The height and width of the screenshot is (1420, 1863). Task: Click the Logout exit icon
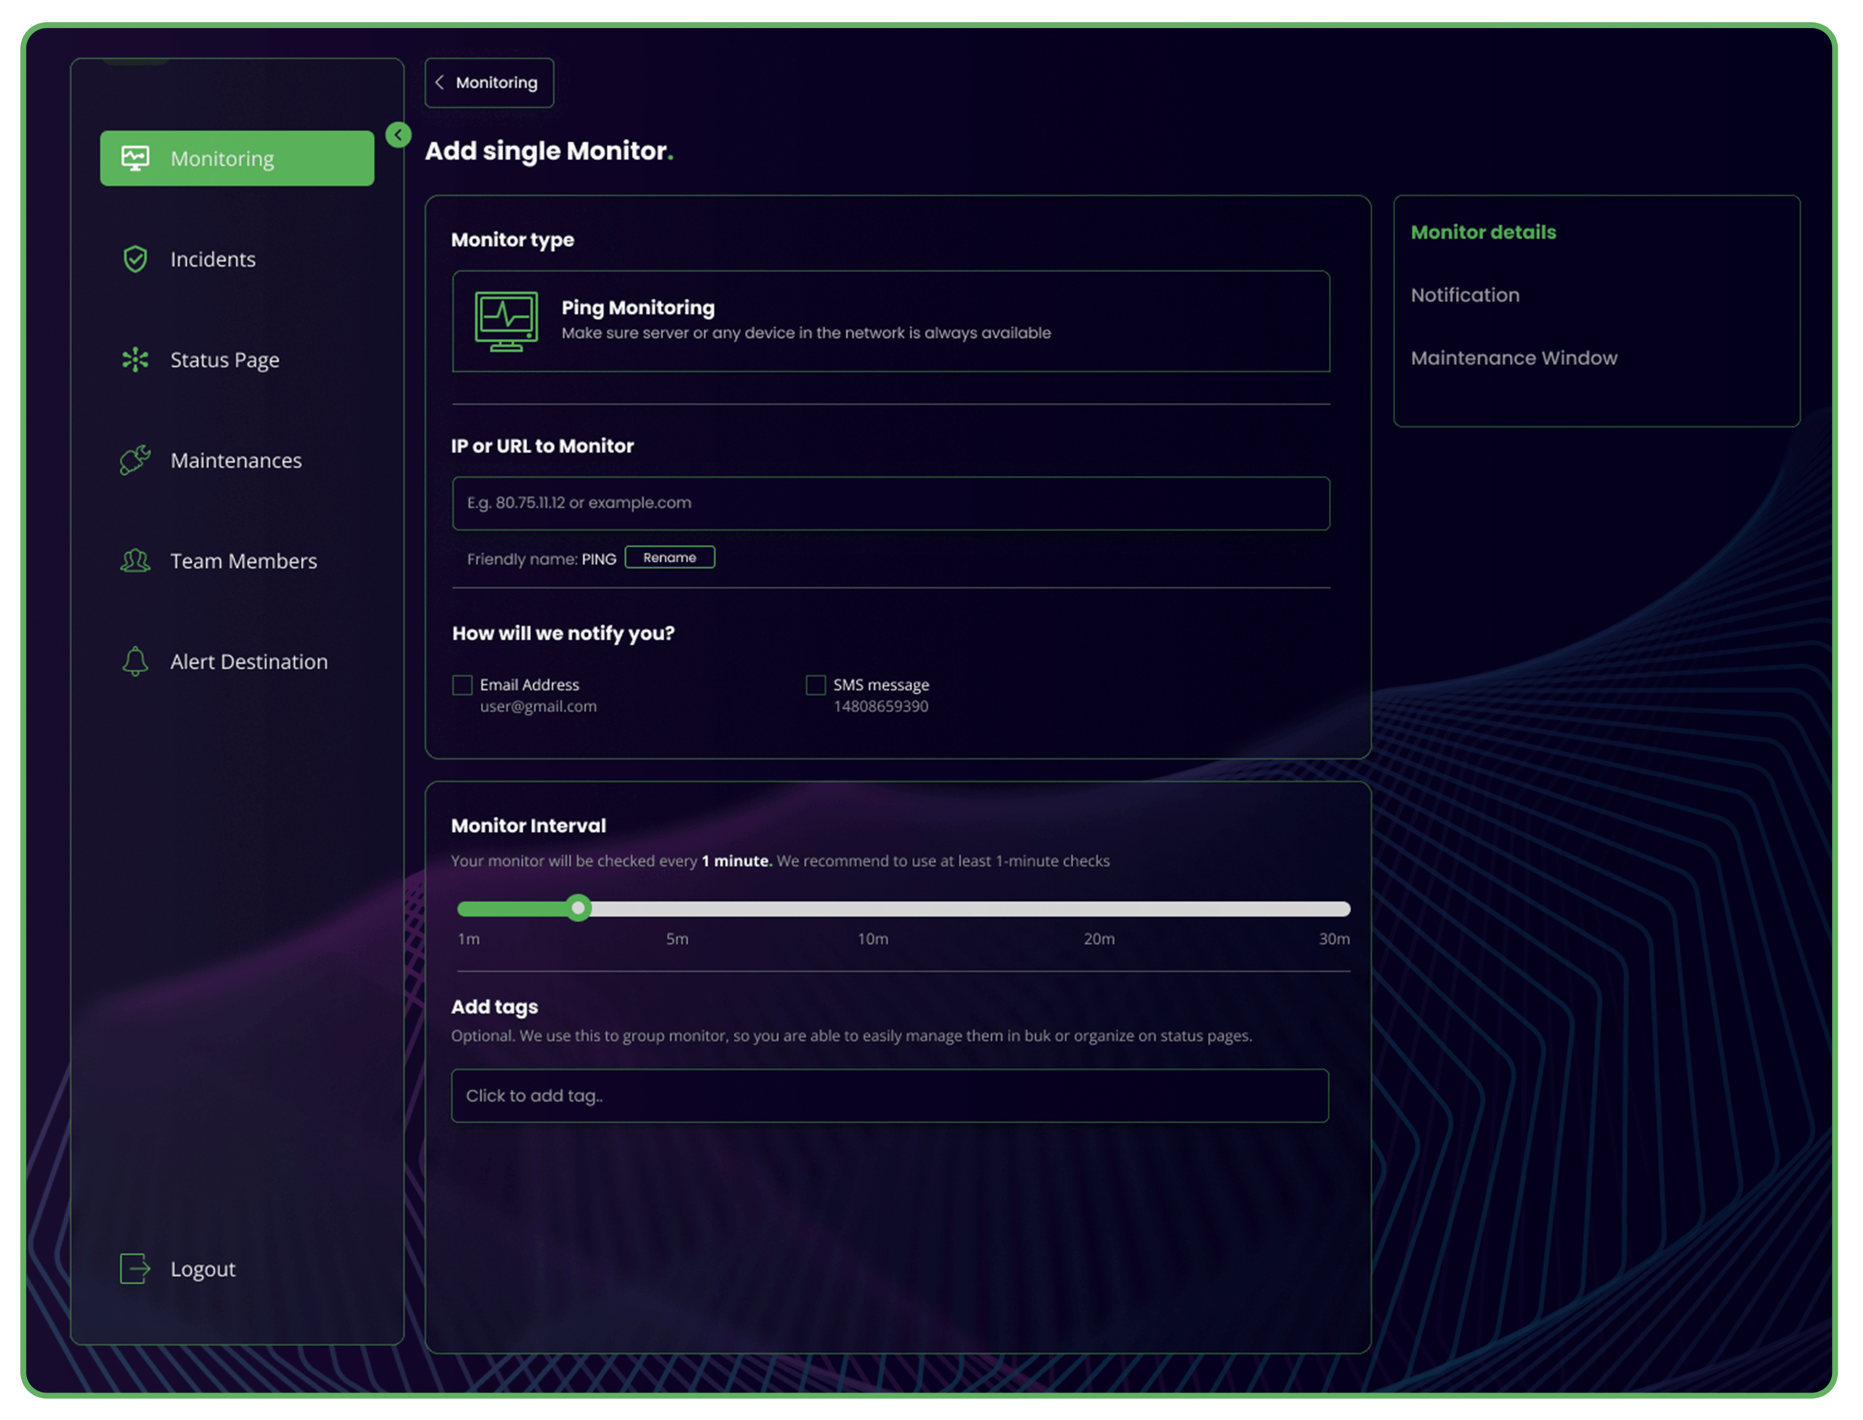[135, 1268]
